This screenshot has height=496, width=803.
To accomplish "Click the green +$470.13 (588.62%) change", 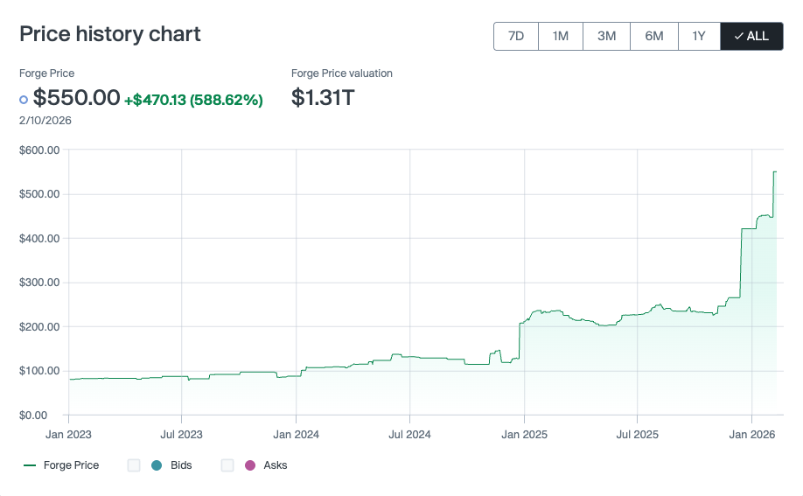I will click(193, 100).
